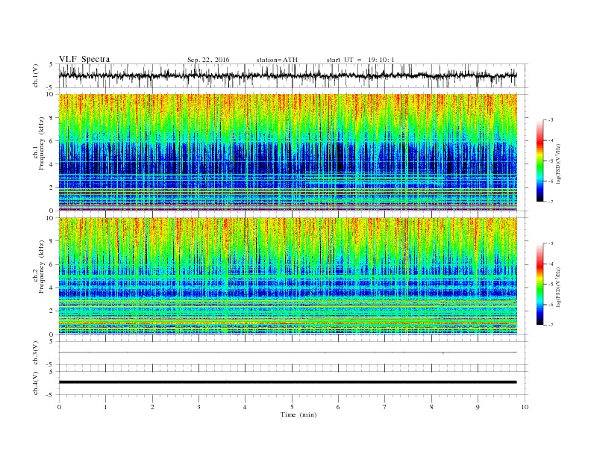Click the "2" minute tick label
Image resolution: width=591 pixels, height=457 pixels.
tap(152, 407)
